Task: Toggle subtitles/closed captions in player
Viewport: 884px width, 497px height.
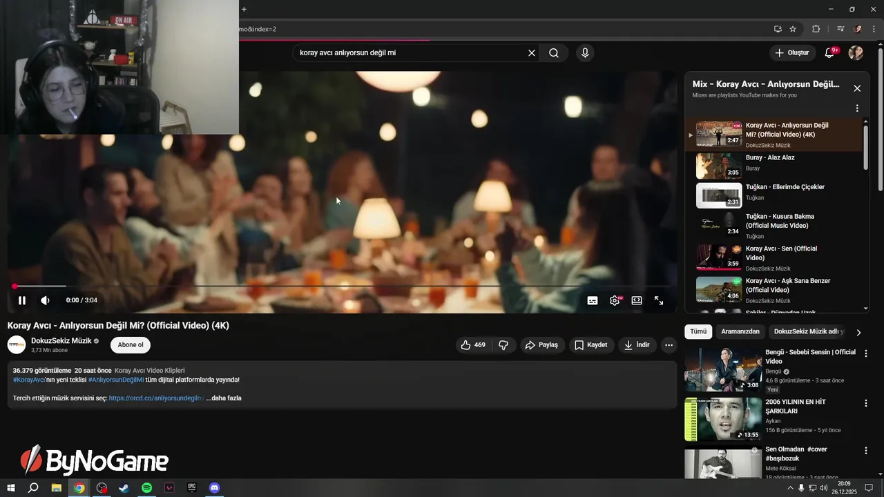Action: [593, 300]
